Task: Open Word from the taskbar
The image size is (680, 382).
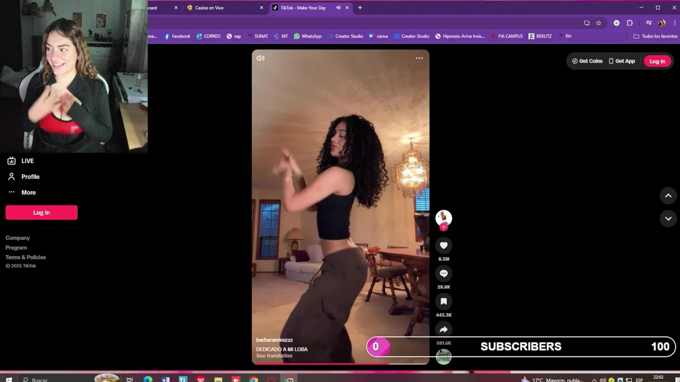Action: click(x=165, y=379)
